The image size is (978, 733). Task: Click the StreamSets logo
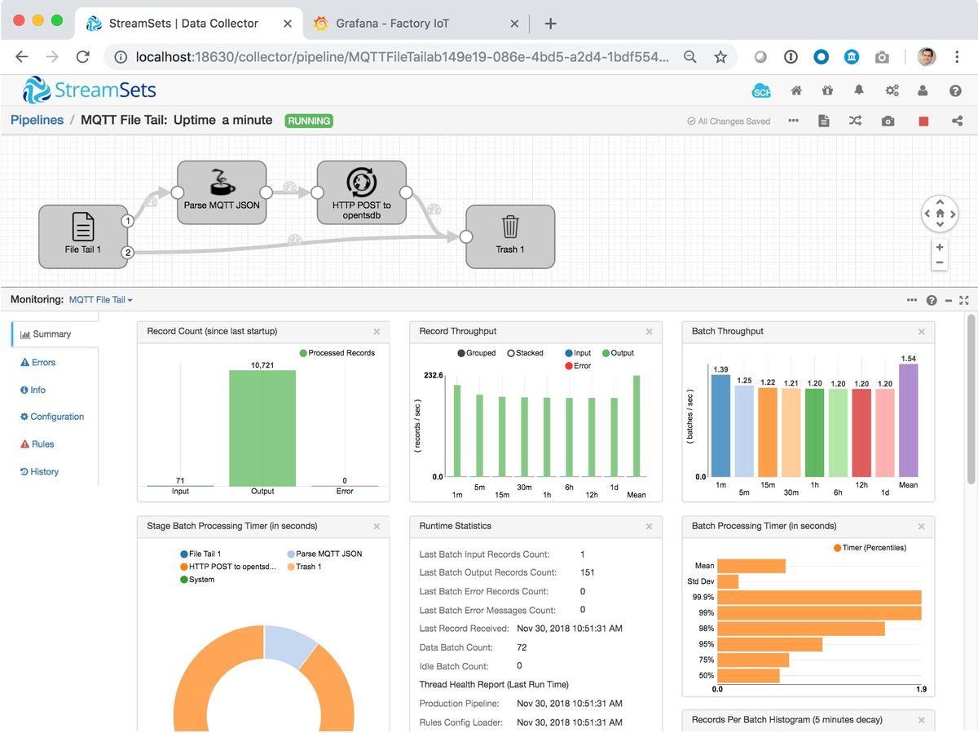tap(90, 90)
